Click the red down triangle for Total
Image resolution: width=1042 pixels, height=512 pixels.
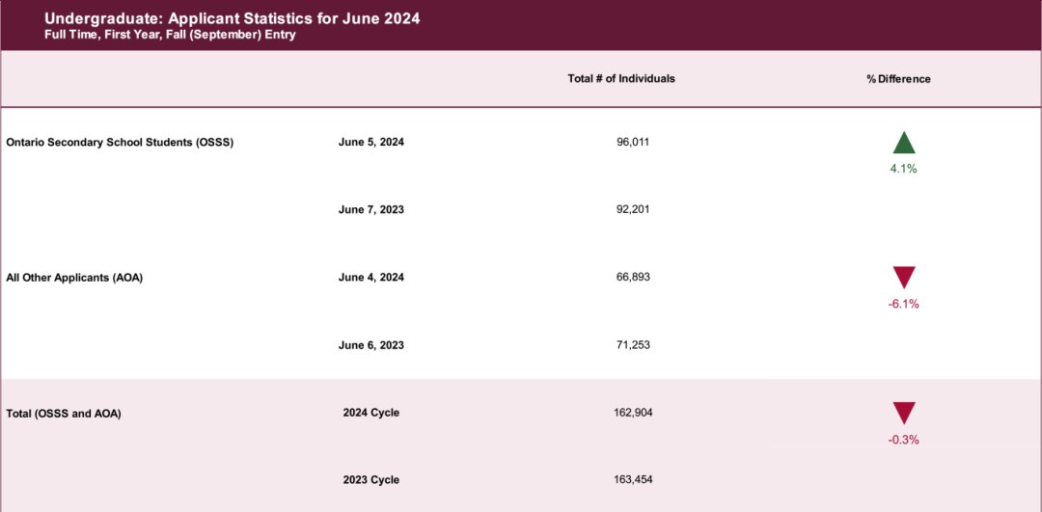pyautogui.click(x=904, y=413)
